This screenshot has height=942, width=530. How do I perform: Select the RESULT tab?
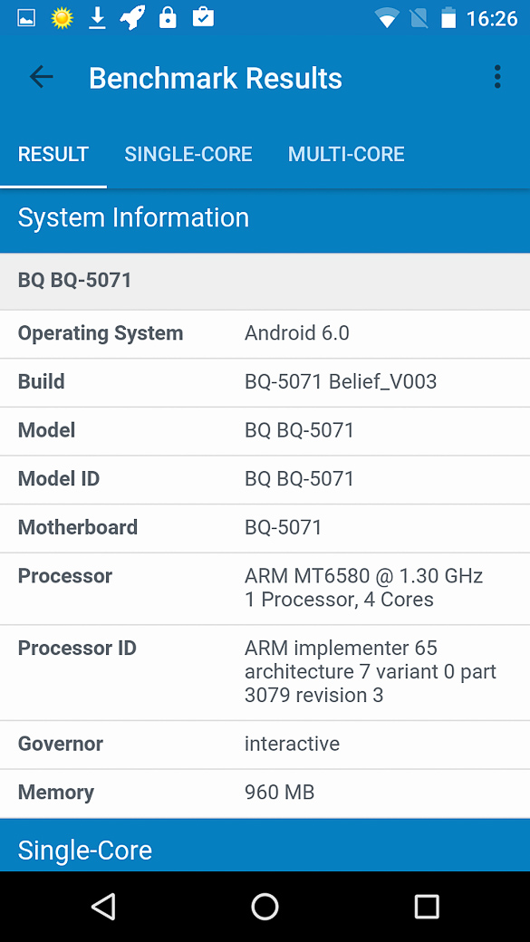point(53,154)
